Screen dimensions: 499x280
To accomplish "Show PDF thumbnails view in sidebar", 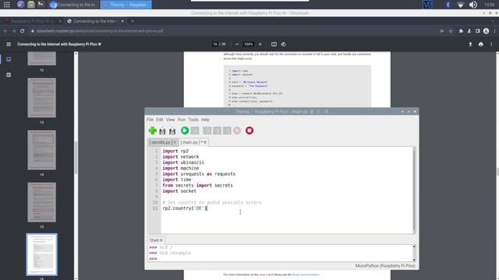I will (x=9, y=59).
